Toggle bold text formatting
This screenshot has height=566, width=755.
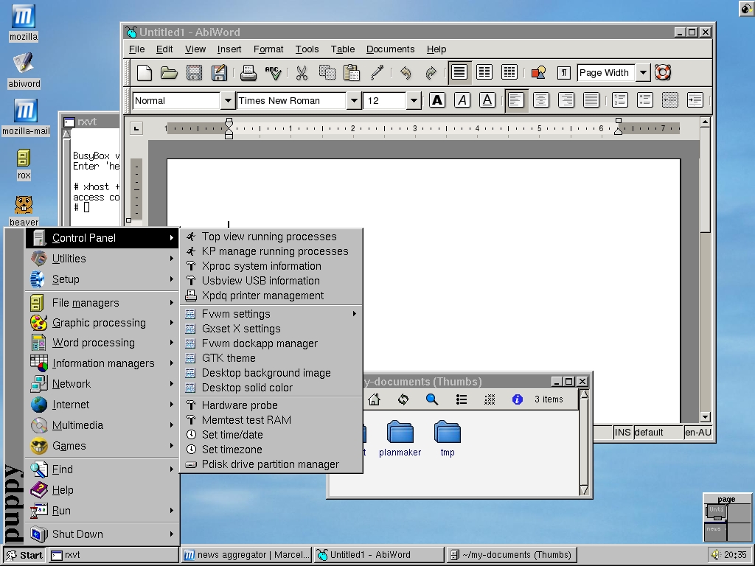click(437, 100)
